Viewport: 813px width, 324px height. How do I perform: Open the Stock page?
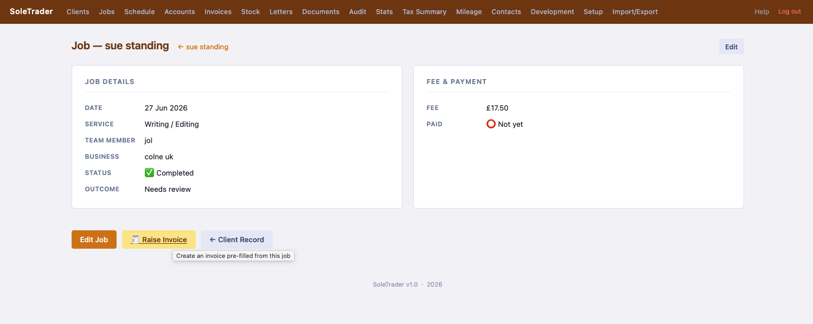point(251,12)
